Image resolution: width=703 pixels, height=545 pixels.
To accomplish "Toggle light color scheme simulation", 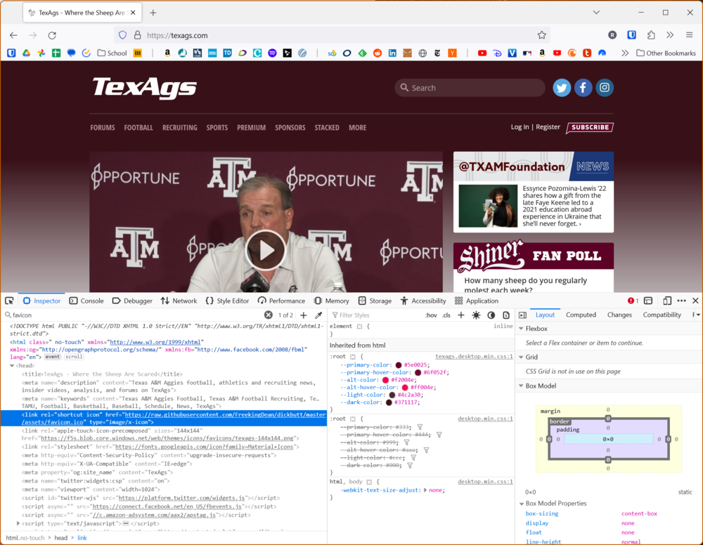I will (476, 315).
